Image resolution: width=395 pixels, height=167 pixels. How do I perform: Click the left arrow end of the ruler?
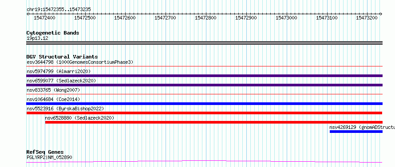(28, 14)
